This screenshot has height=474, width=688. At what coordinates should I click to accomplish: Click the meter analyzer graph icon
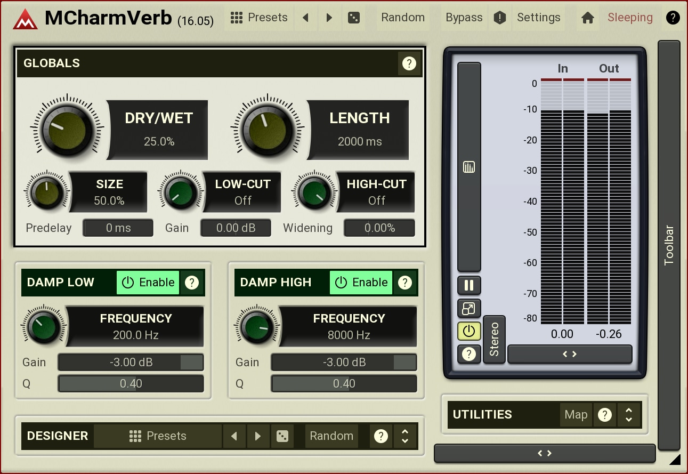pyautogui.click(x=469, y=167)
